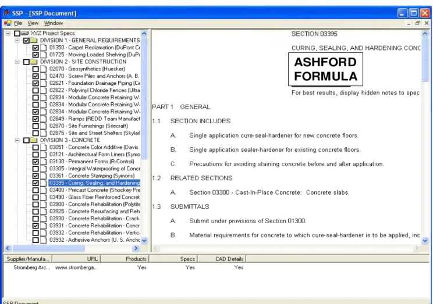Click document icon for 03925 Concrete Resurfacing

tap(43, 212)
